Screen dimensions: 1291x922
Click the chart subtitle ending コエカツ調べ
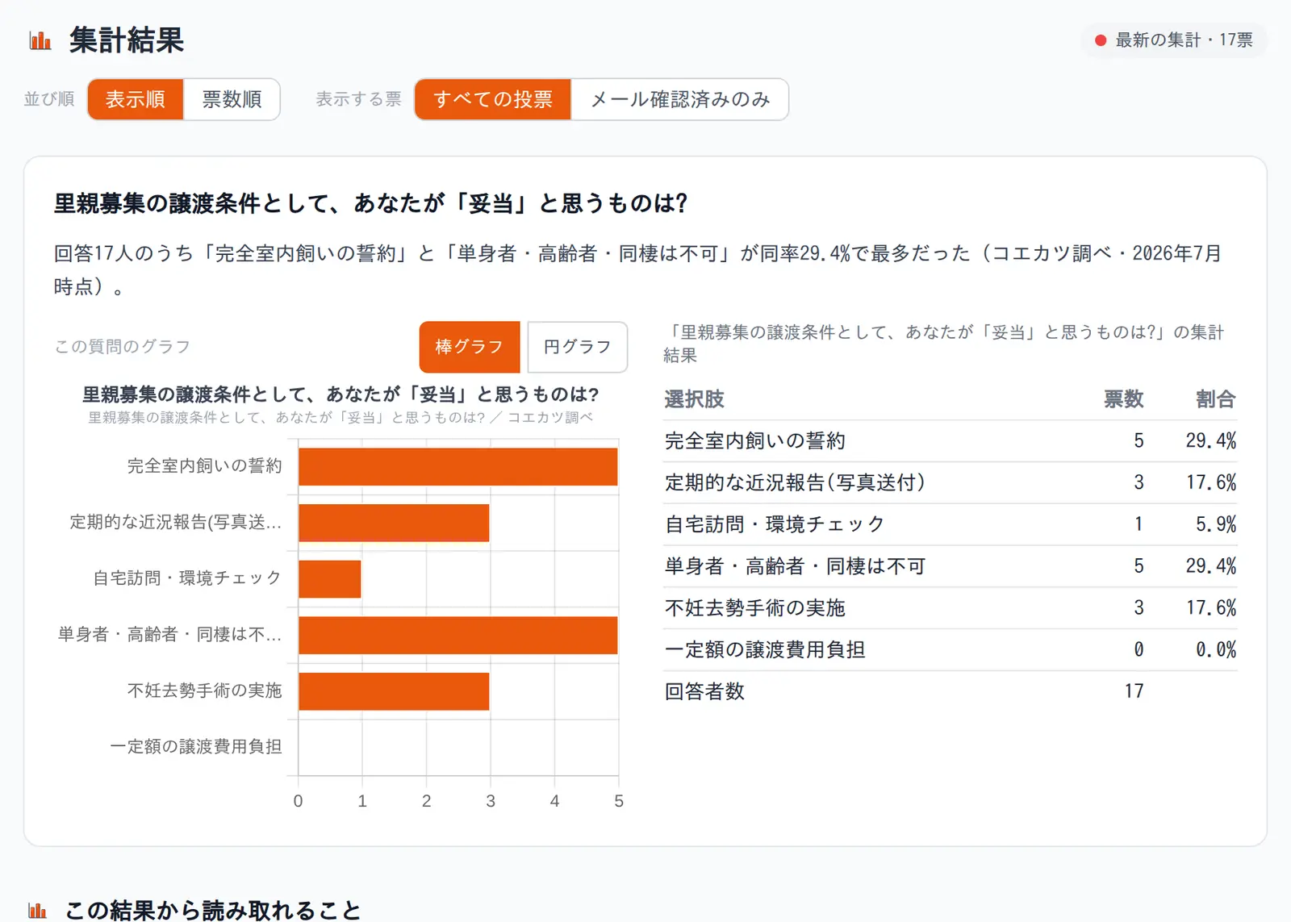click(x=341, y=418)
